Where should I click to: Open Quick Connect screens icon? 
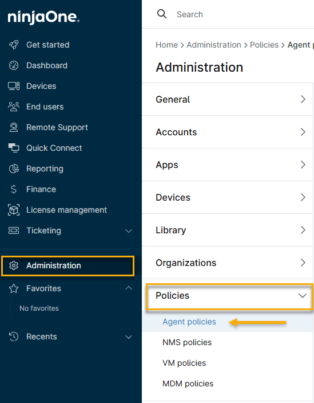pyautogui.click(x=14, y=148)
